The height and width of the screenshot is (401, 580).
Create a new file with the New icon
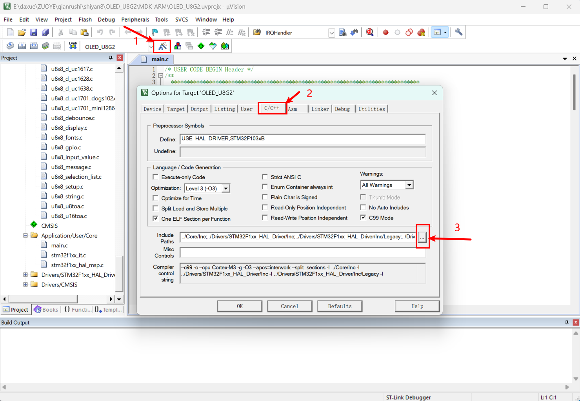click(10, 33)
